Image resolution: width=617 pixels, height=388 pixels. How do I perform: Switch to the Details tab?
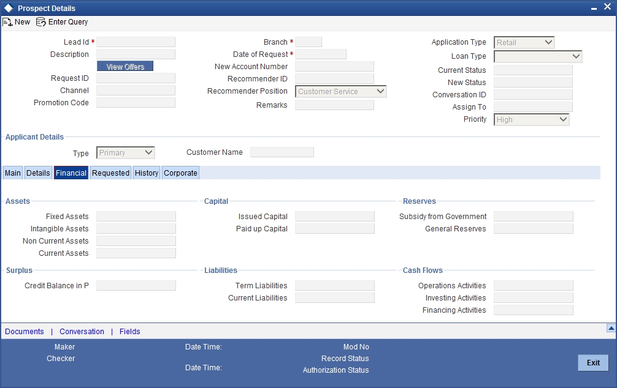pyautogui.click(x=38, y=173)
